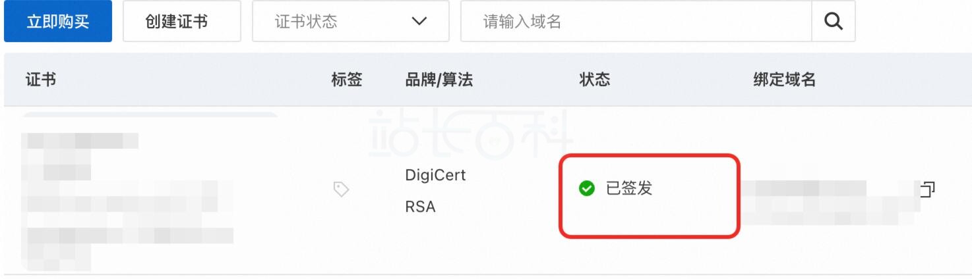Click the 品牌/算法 column header
972x279 pixels.
439,80
